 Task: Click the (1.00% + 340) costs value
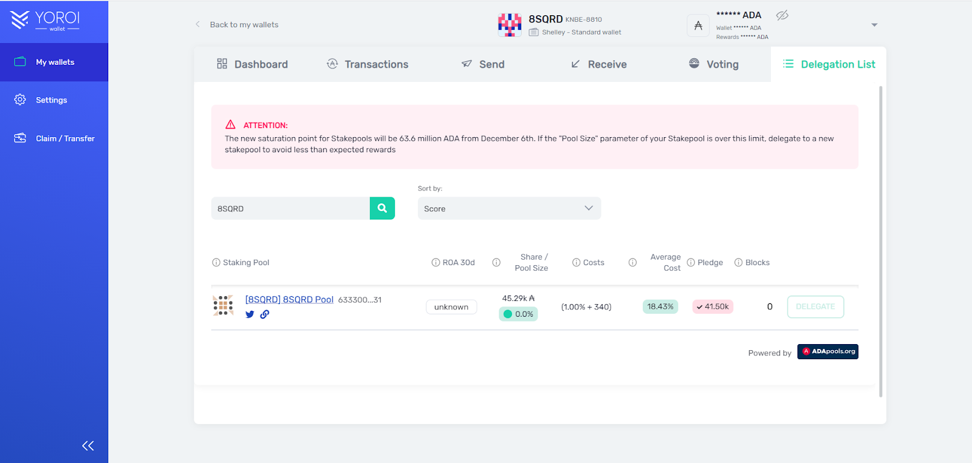tap(586, 307)
